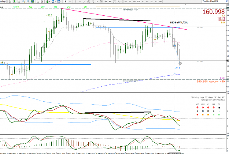The width and height of the screenshot is (229, 154).
Task: Toggle chart shift icon
Action: pos(42,1)
